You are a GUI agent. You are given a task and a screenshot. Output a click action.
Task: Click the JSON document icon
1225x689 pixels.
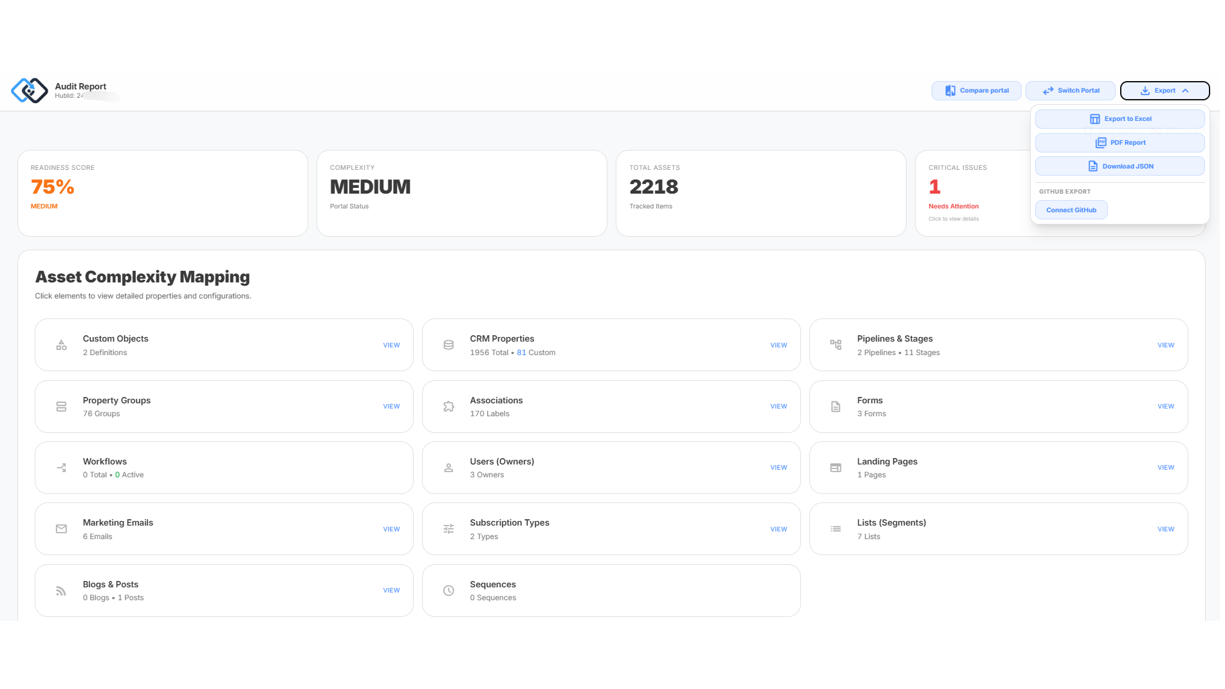tap(1092, 167)
